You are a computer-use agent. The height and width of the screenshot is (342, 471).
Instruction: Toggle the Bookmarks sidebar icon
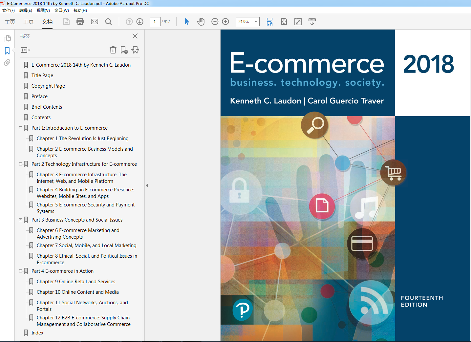7,51
